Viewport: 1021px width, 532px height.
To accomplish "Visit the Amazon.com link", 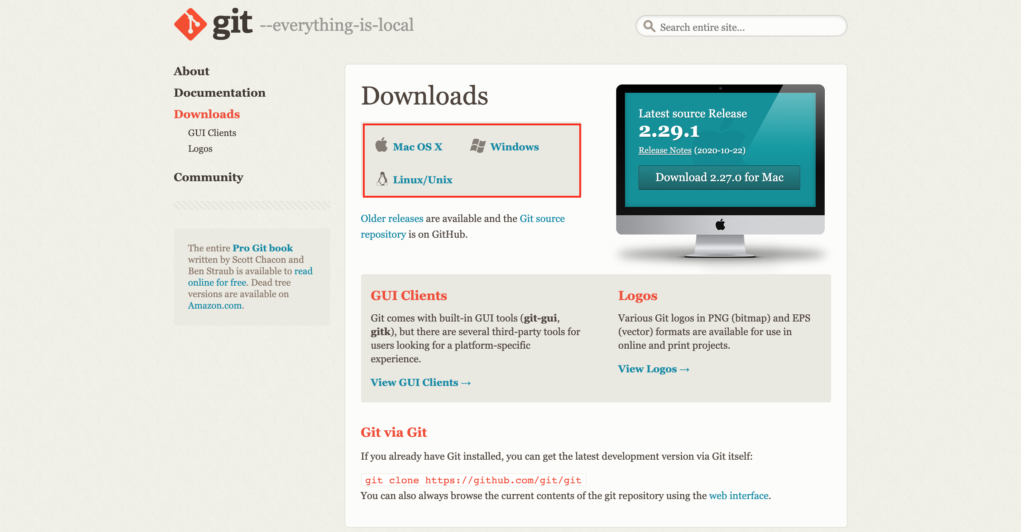I will 215,305.
